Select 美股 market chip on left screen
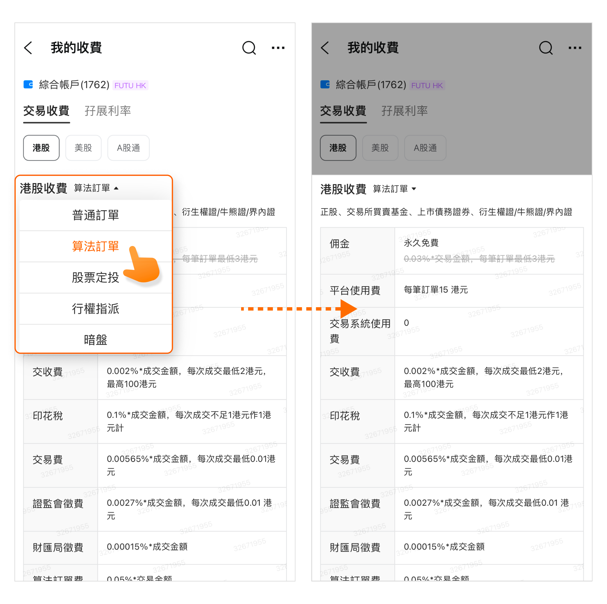The width and height of the screenshot is (607, 604). tap(83, 148)
